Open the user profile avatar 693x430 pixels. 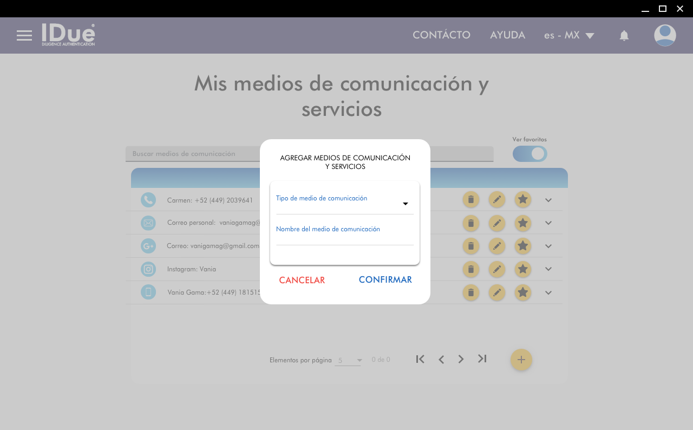point(664,36)
